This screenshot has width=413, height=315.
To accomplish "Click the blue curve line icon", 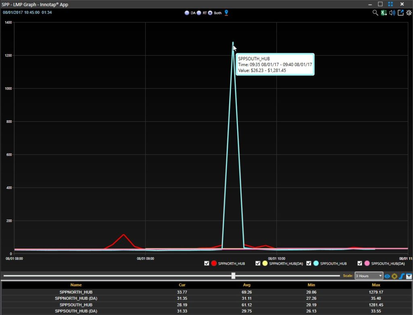I will click(401, 276).
